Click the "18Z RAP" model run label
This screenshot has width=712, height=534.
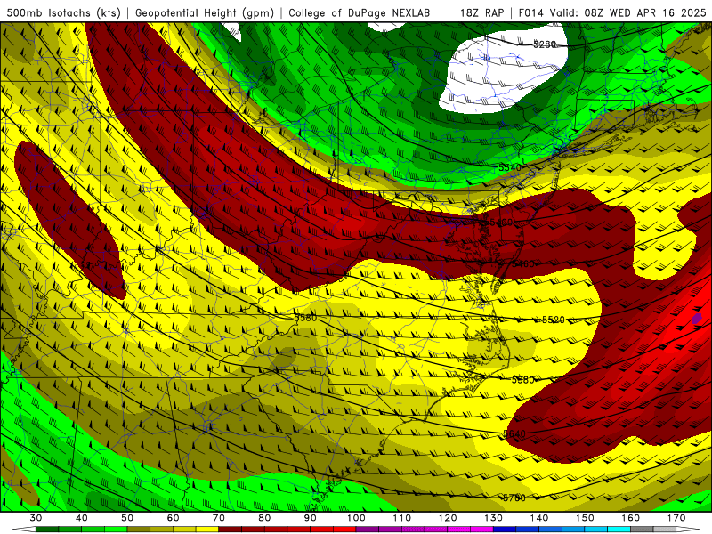pos(481,13)
